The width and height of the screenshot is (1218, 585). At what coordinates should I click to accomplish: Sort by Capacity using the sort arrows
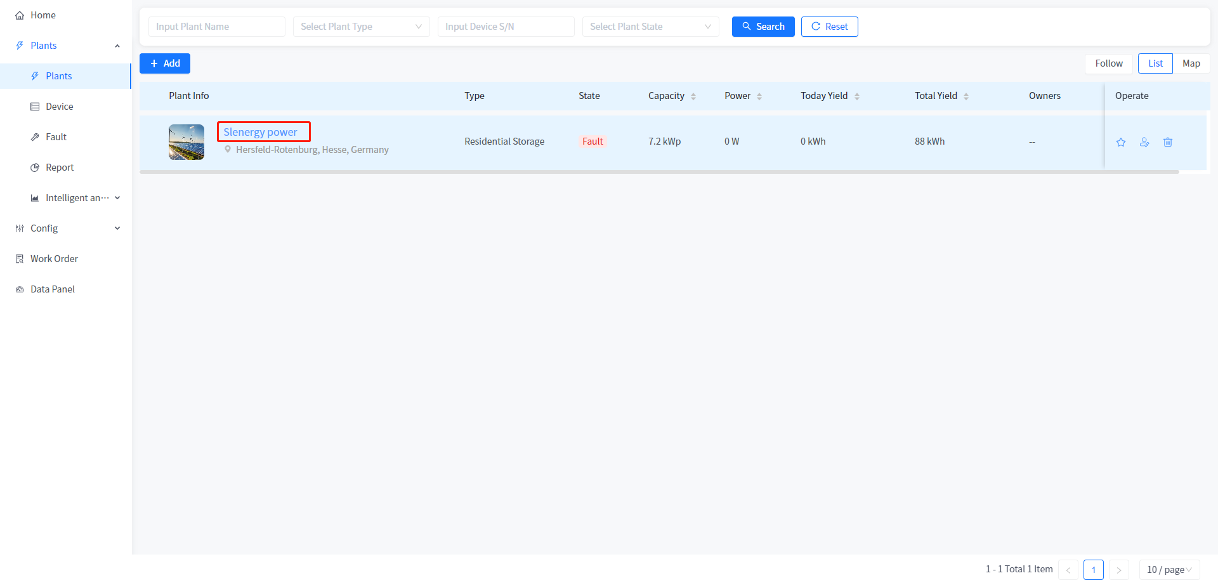click(693, 96)
